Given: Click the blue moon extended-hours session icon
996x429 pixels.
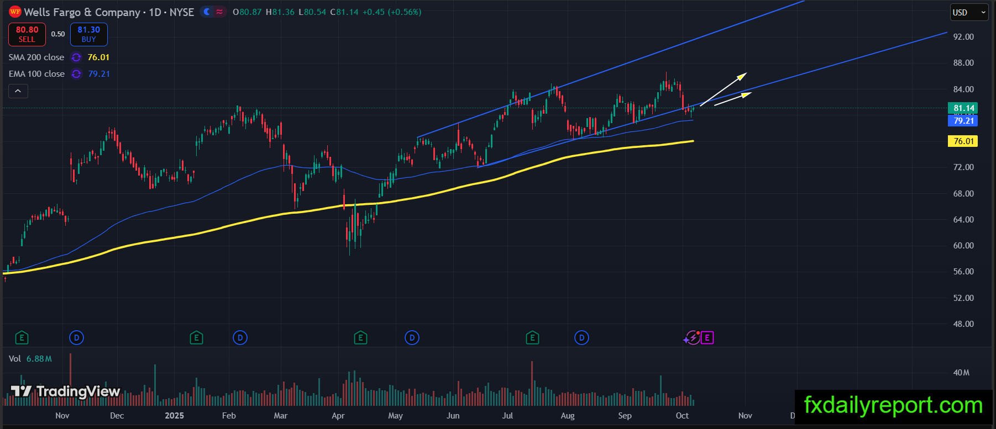Looking at the screenshot, I should [x=207, y=12].
